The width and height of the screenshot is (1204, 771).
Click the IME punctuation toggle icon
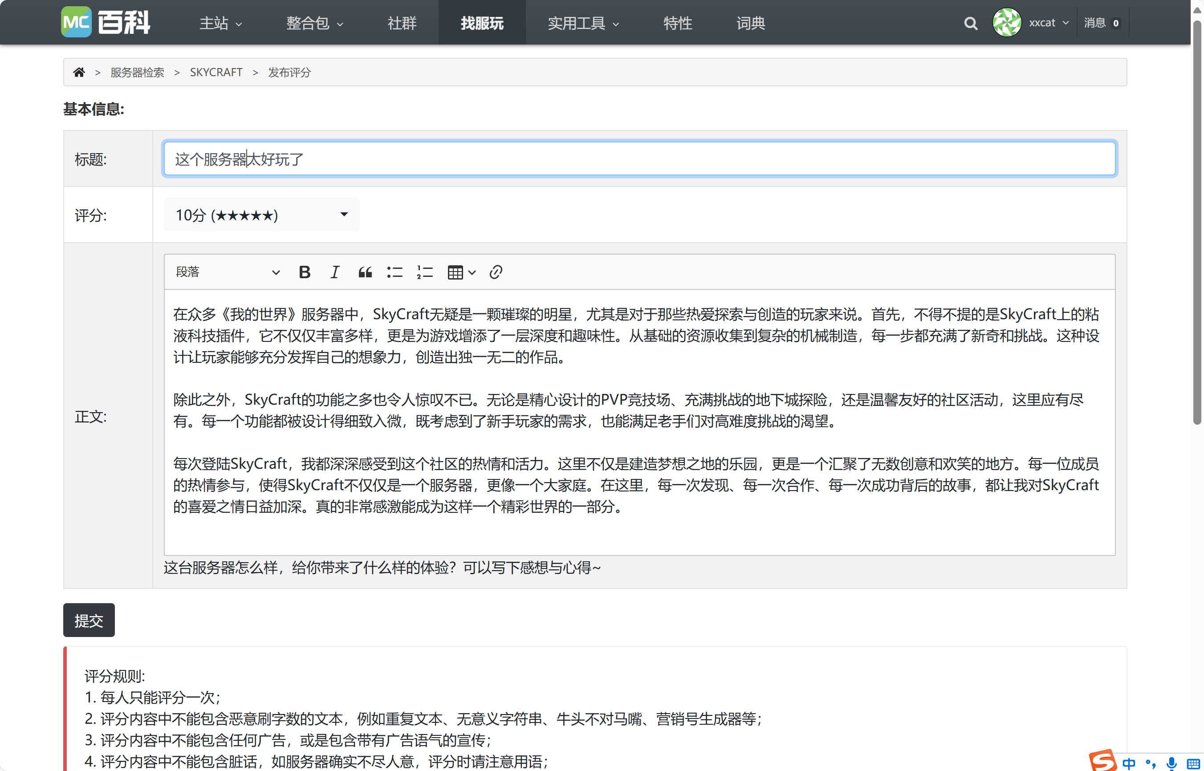[1150, 763]
